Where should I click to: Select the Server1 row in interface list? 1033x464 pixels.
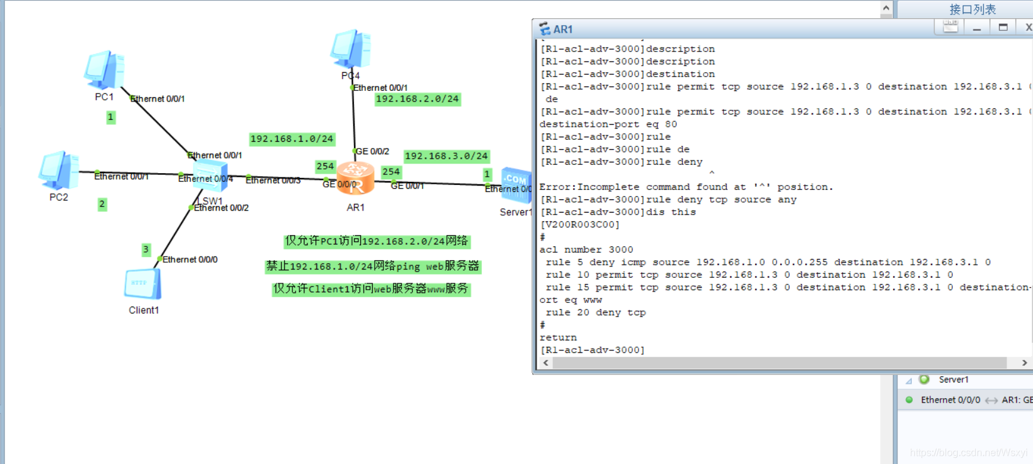pos(965,379)
